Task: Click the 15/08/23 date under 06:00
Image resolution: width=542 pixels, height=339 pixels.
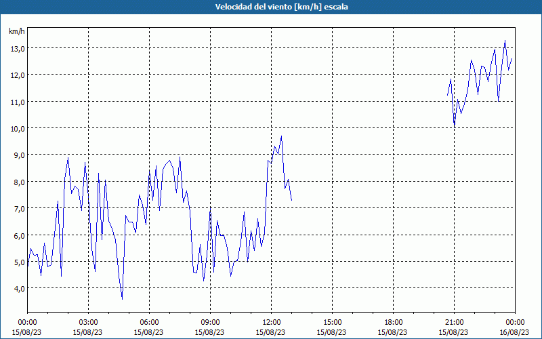Action: [x=148, y=332]
